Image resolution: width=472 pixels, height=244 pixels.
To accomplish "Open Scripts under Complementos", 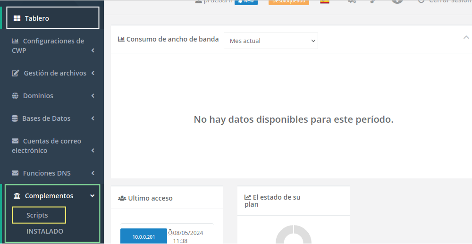I will coord(37,215).
